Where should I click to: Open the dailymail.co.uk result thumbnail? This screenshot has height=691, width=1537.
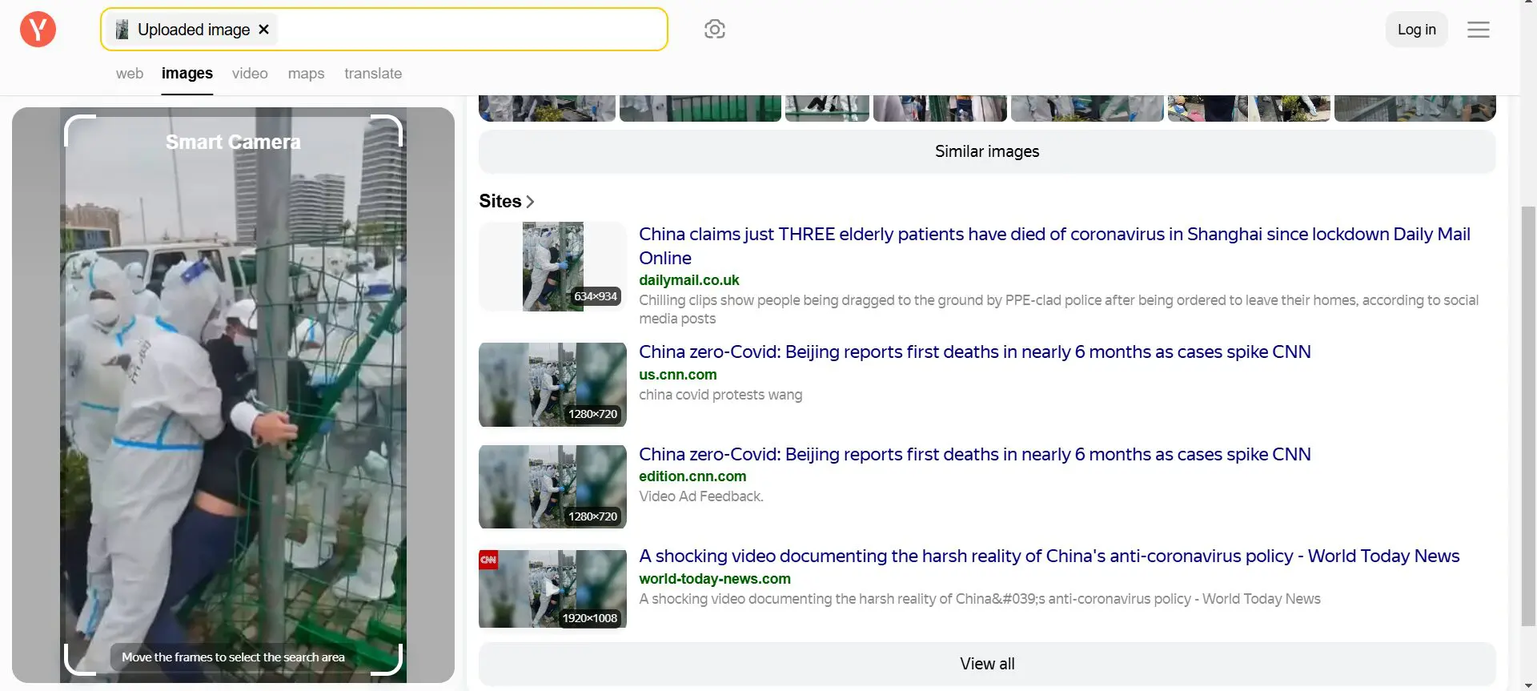(552, 267)
